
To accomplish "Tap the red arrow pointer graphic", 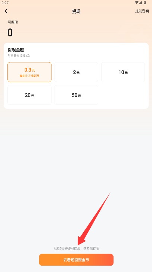I will click(x=93, y=219).
